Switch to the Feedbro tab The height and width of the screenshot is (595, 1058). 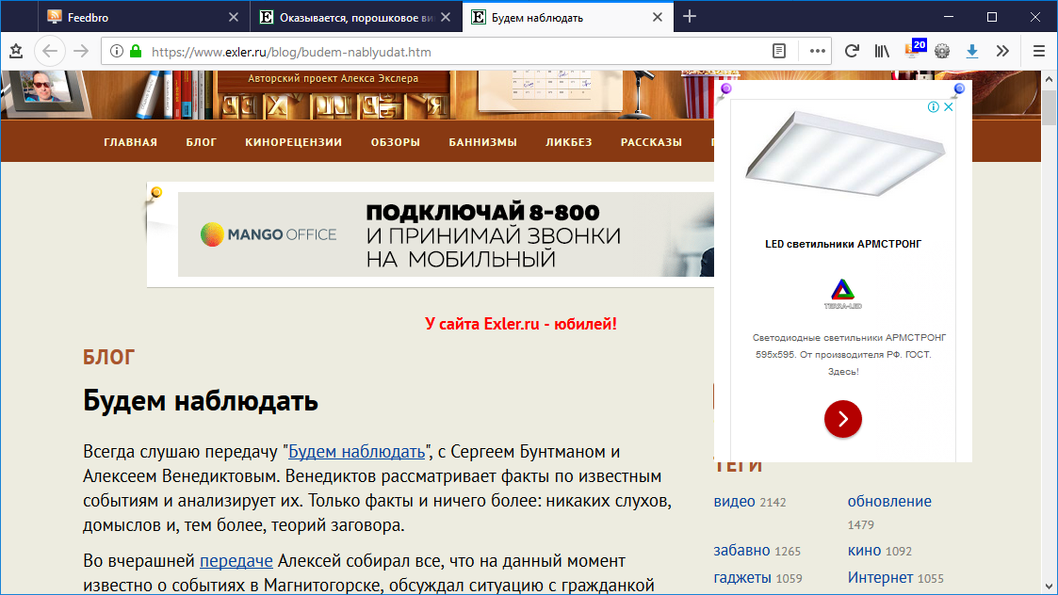(132, 17)
